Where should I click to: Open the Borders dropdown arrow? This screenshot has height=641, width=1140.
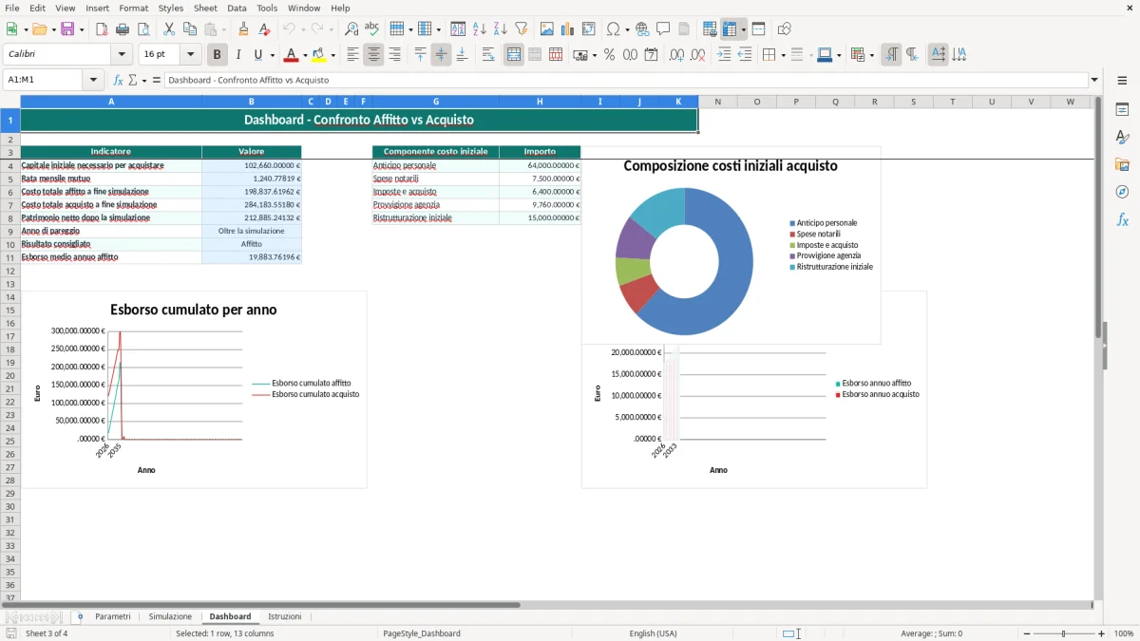click(x=782, y=55)
